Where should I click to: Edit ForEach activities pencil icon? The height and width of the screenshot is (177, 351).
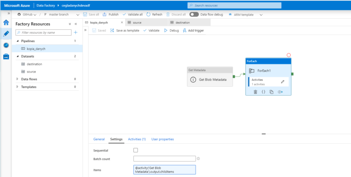(x=283, y=82)
